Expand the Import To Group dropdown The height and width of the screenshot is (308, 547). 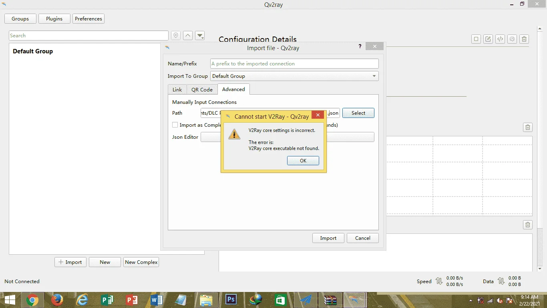coord(294,76)
